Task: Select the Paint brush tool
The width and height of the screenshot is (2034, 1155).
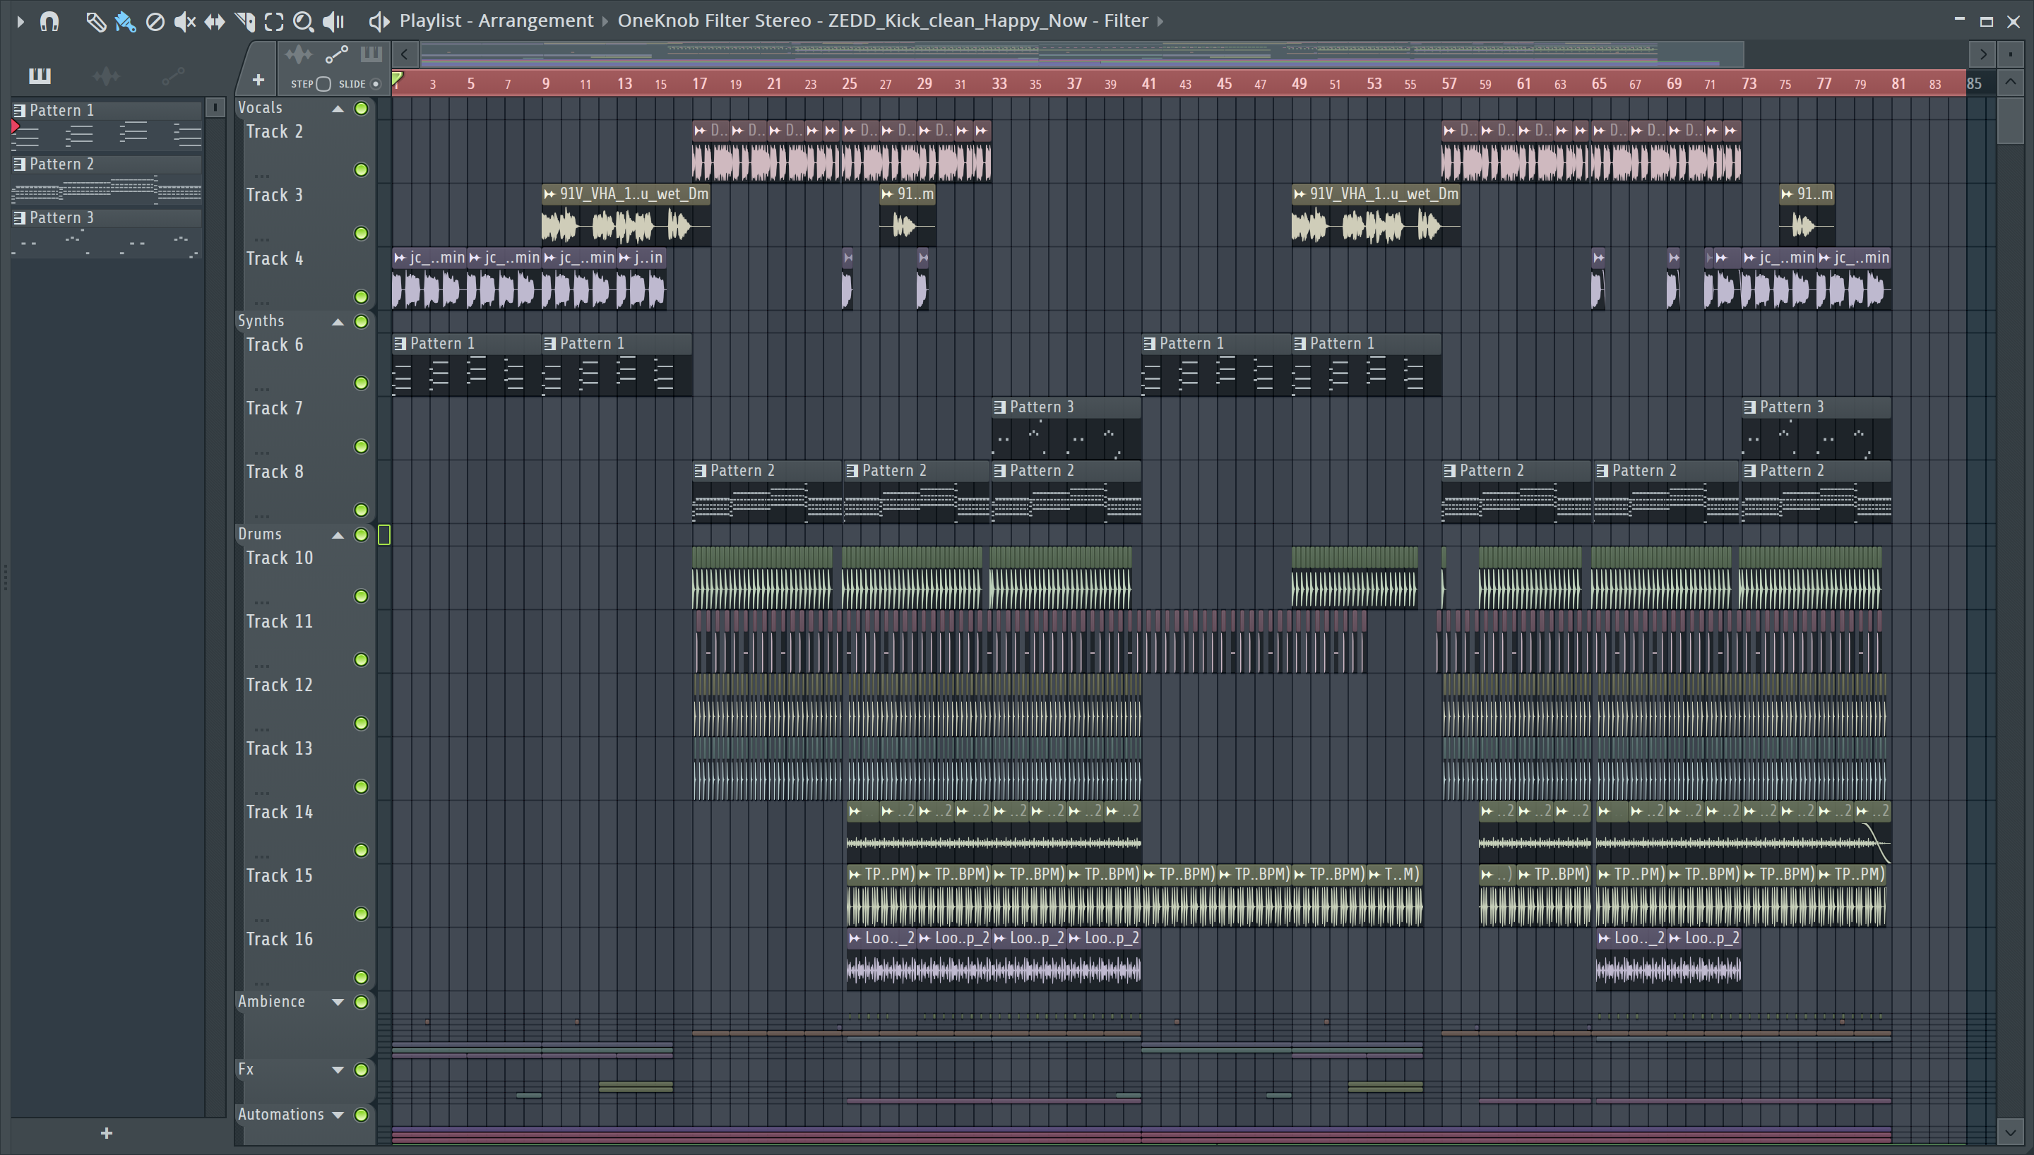Action: 125,21
